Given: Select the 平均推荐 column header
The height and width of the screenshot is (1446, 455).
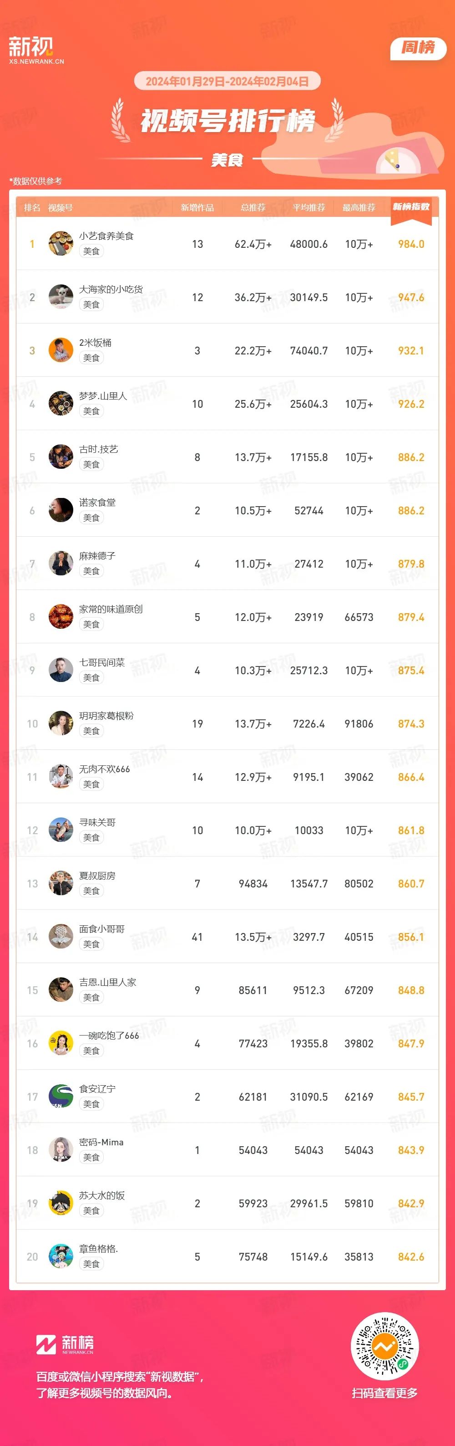Looking at the screenshot, I should click(309, 208).
